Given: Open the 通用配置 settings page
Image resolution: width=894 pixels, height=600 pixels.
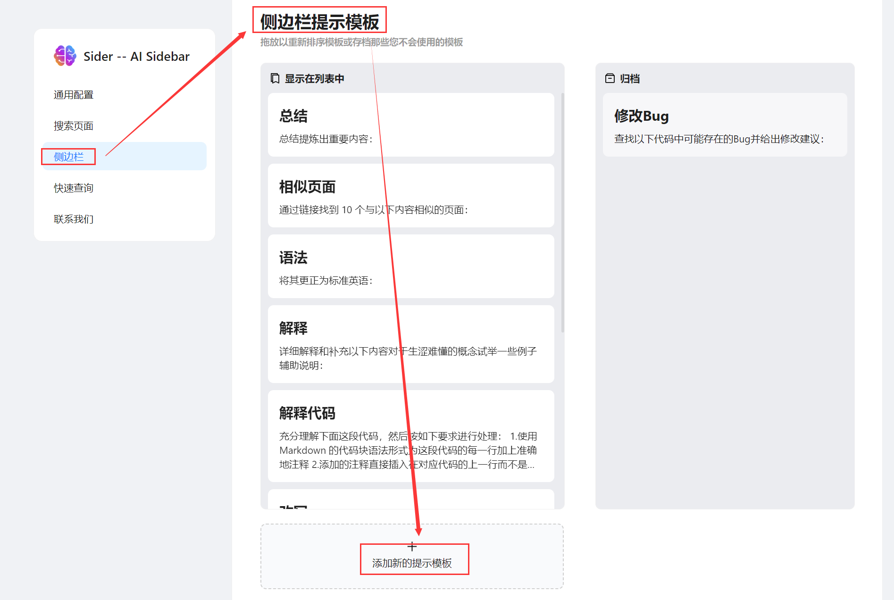Looking at the screenshot, I should (74, 95).
